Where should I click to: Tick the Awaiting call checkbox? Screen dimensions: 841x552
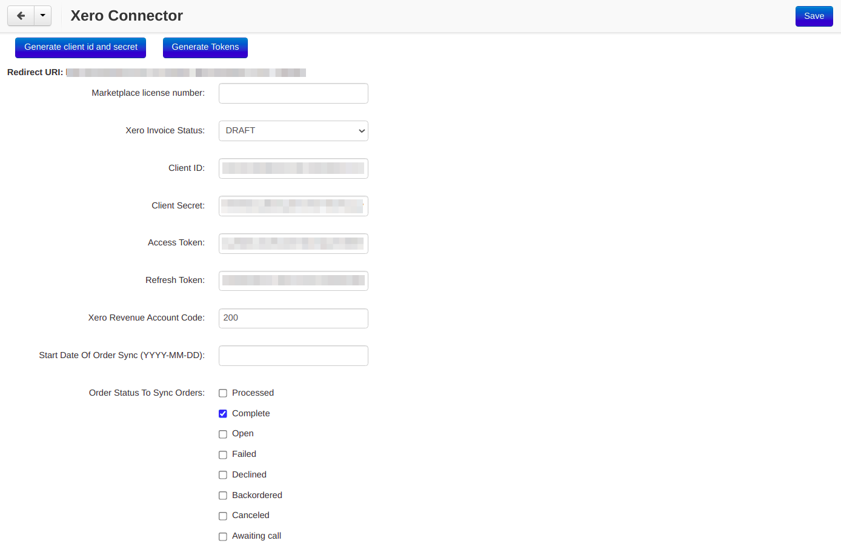click(223, 536)
